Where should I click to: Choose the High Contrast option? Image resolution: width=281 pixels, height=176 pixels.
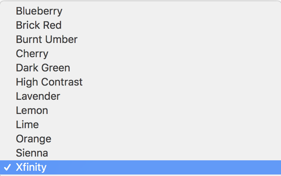tap(49, 82)
